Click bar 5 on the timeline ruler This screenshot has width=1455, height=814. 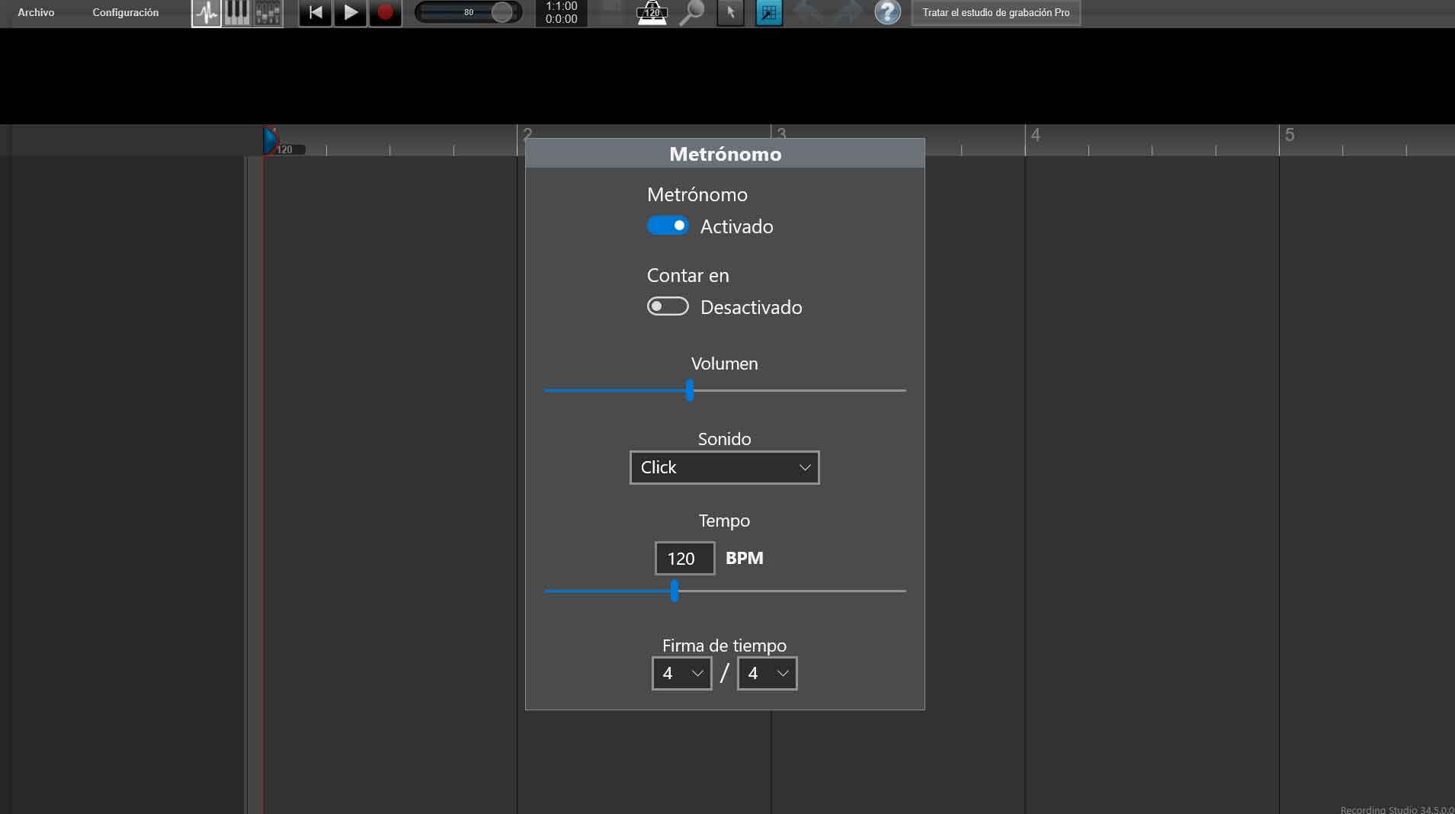(x=1290, y=135)
